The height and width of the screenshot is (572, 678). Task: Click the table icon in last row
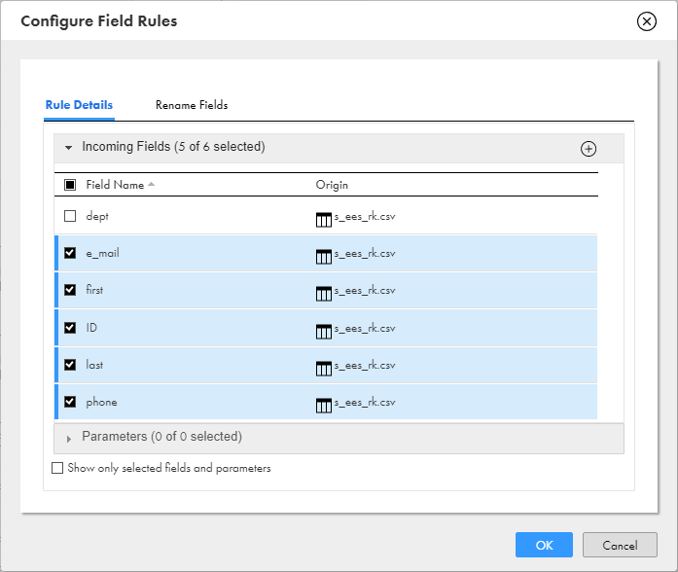(x=323, y=369)
